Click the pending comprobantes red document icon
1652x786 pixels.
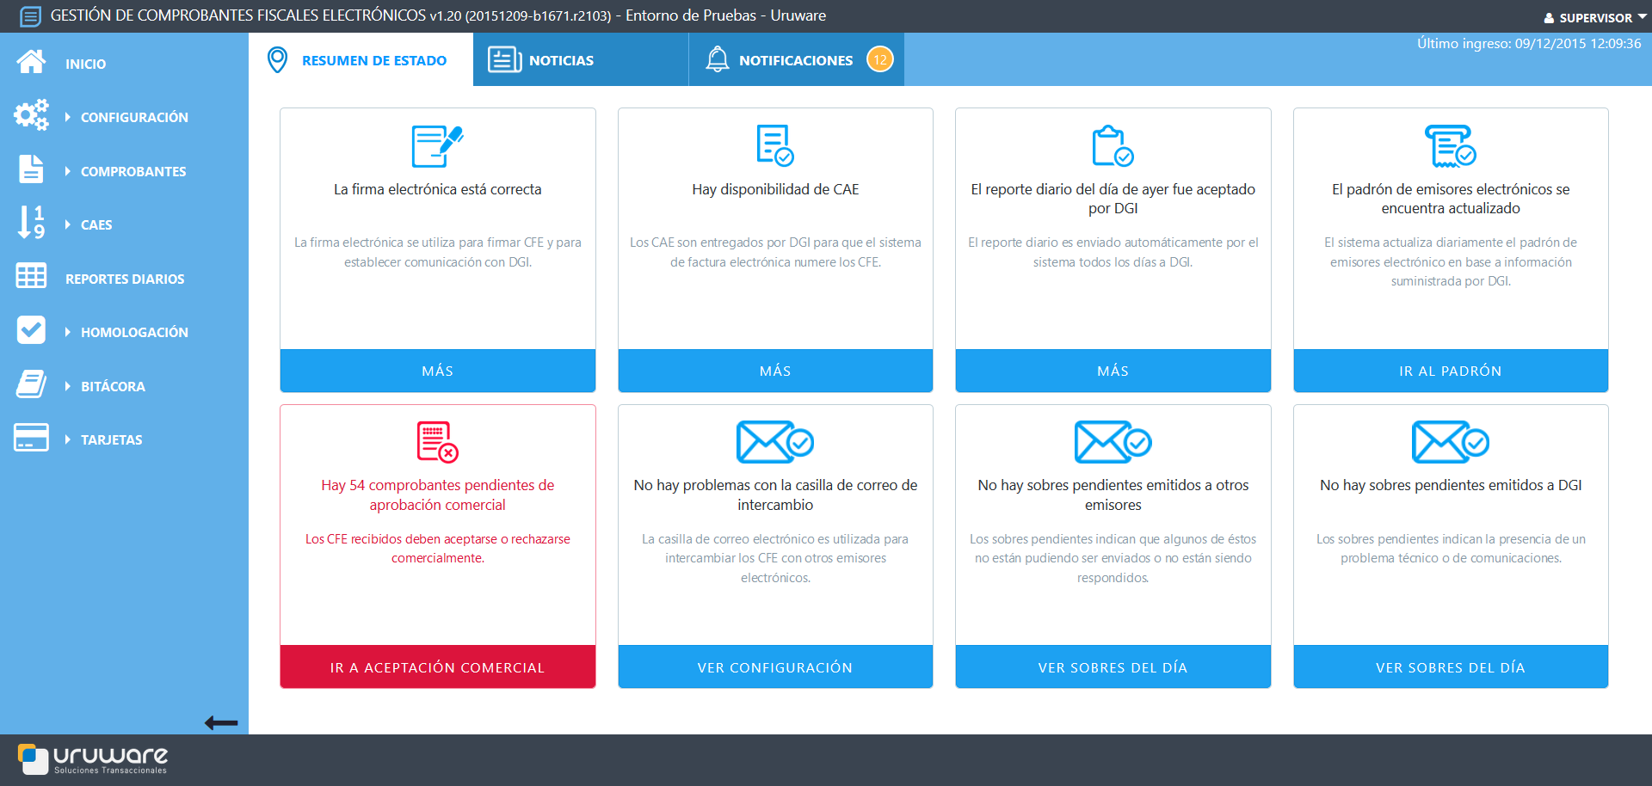point(437,442)
